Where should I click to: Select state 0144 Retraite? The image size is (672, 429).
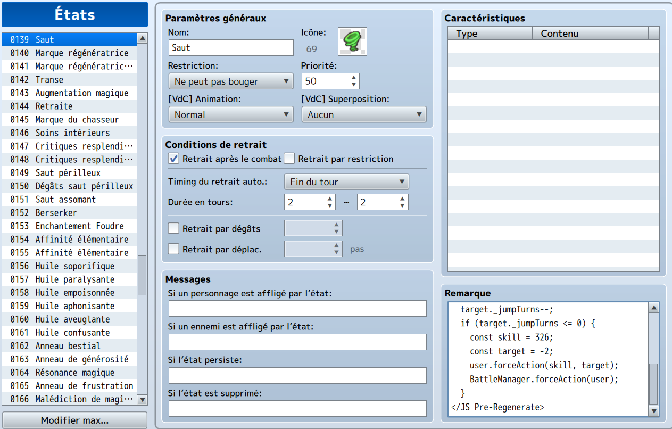click(69, 106)
